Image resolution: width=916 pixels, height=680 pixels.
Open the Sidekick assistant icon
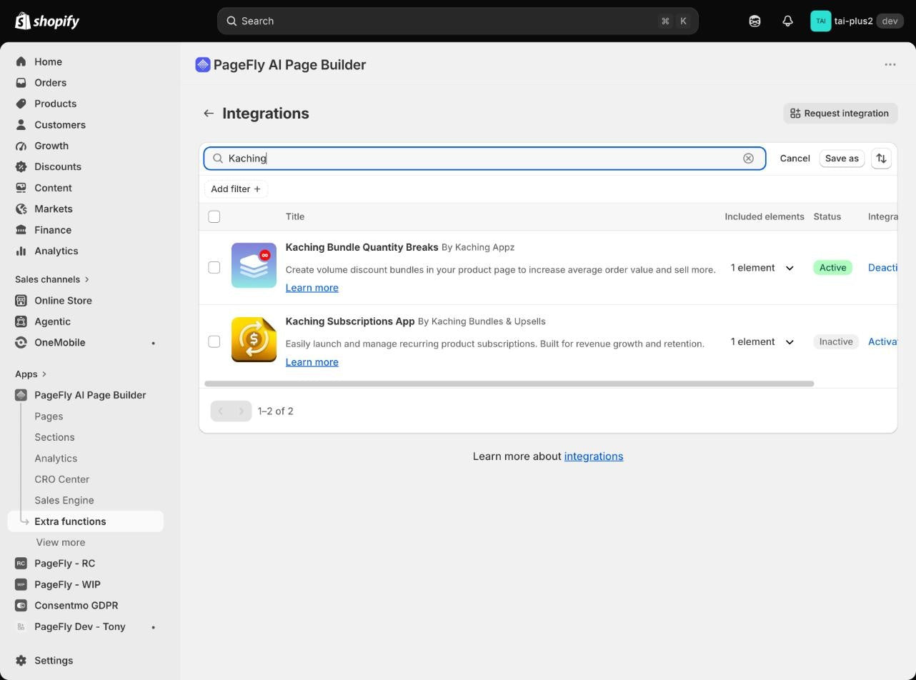tap(755, 21)
